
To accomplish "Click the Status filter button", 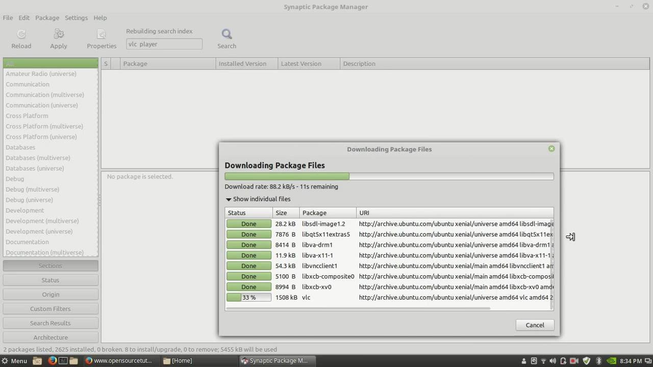I will [x=51, y=280].
